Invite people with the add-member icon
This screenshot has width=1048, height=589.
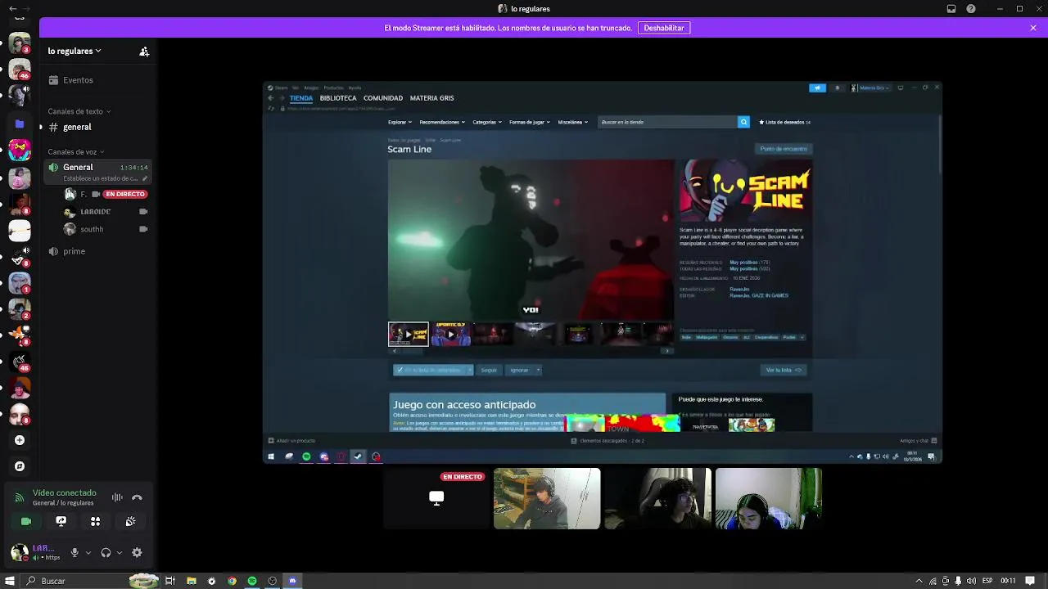[144, 51]
